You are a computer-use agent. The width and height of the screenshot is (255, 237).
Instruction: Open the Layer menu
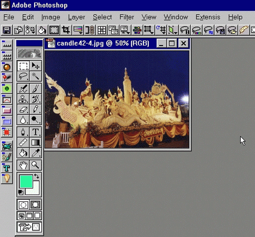pyautogui.click(x=76, y=17)
